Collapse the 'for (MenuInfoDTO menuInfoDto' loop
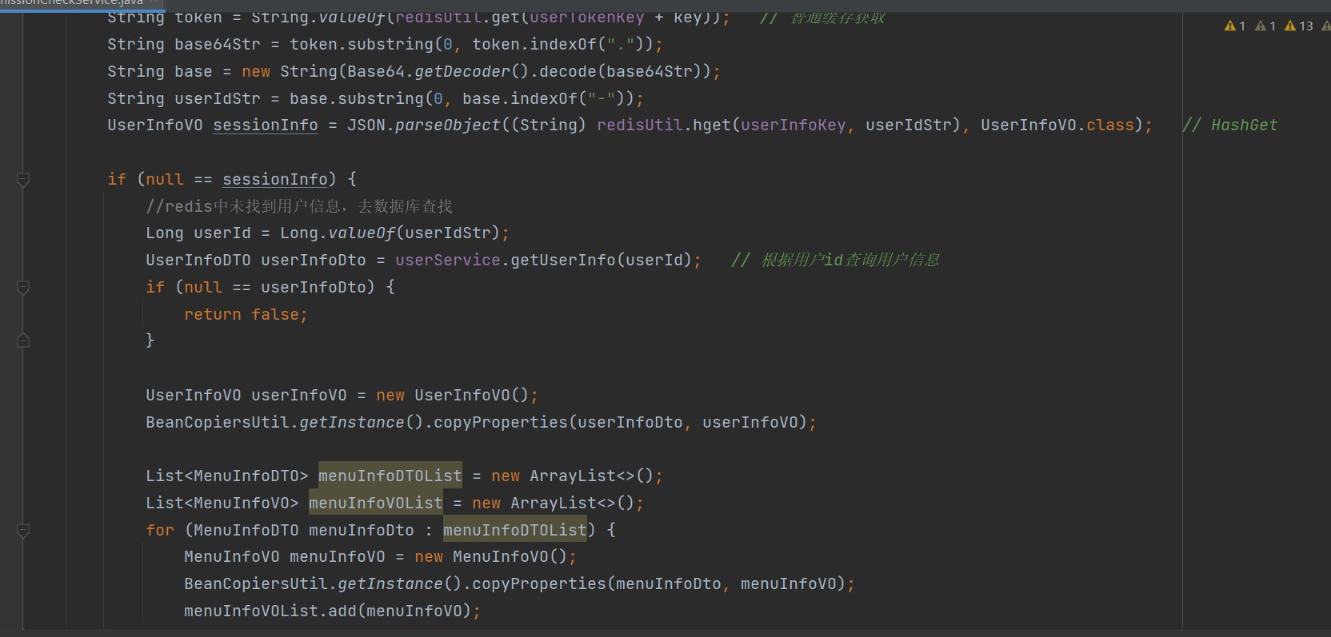This screenshot has height=637, width=1331. pos(23,530)
